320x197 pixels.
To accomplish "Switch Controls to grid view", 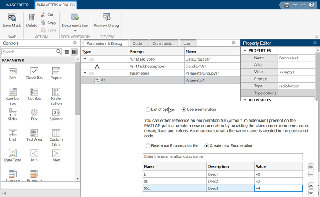I will pyautogui.click(x=74, y=52).
